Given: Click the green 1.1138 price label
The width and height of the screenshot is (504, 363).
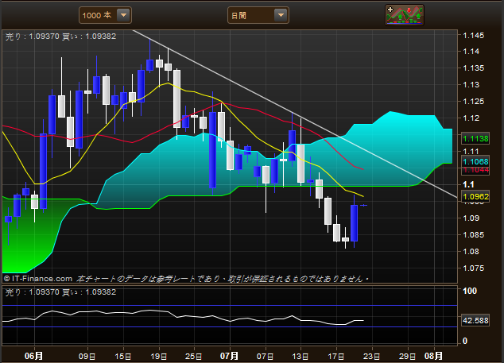Looking at the screenshot, I should 475,138.
